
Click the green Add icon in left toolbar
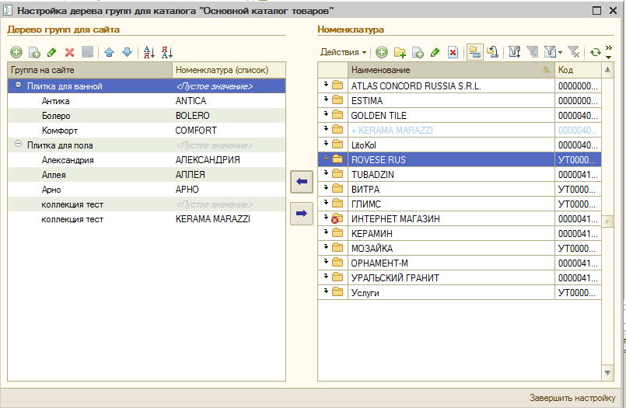click(x=16, y=52)
